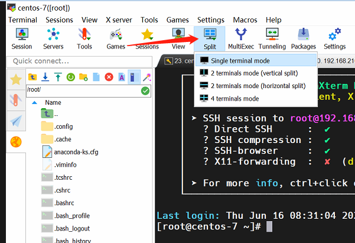The width and height of the screenshot is (355, 243).
Task: Click the red delete icon
Action: tap(109, 77)
